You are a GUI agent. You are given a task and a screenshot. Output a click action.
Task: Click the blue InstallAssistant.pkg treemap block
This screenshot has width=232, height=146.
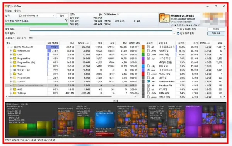coord(105,120)
